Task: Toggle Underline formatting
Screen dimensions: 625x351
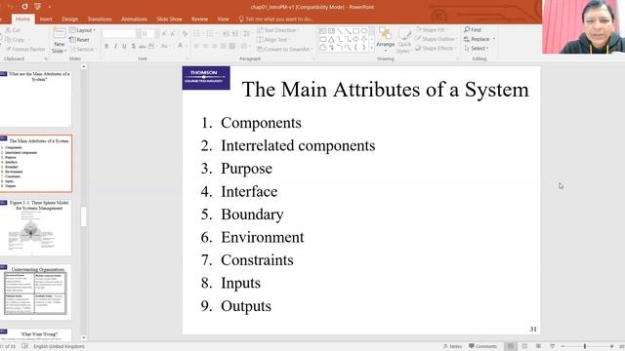Action: [124, 47]
